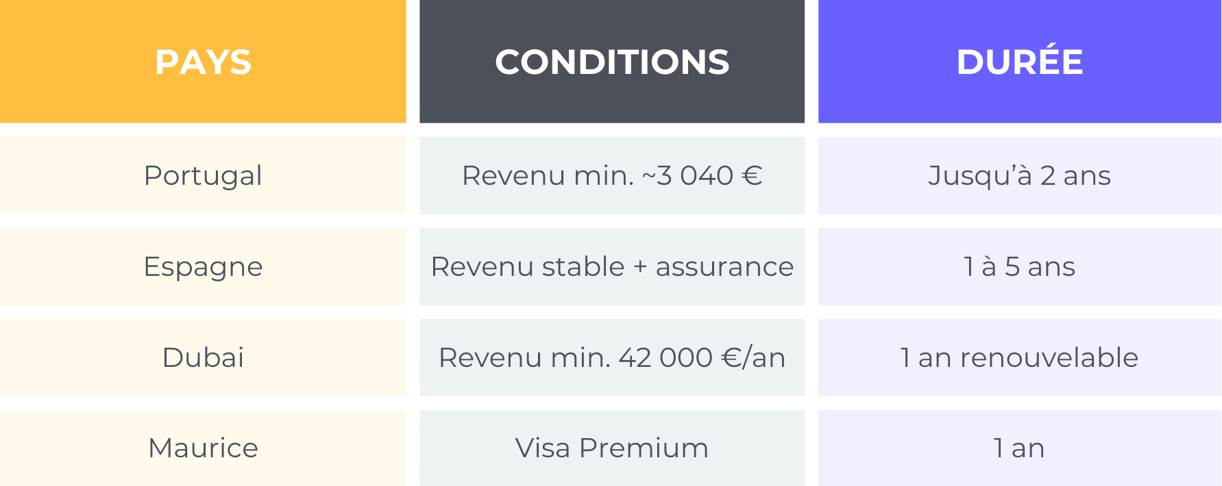This screenshot has height=486, width=1222.
Task: Click the "Revenu min. ~3 040 €" cell
Action: [611, 175]
